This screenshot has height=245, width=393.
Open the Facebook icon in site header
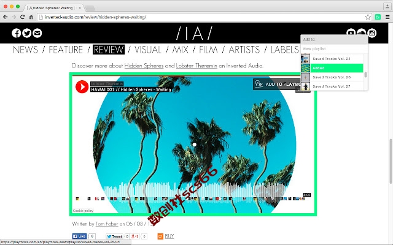click(17, 33)
